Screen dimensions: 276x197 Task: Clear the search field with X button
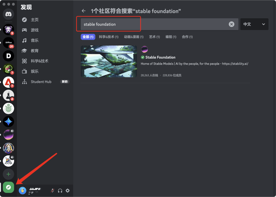click(x=231, y=24)
